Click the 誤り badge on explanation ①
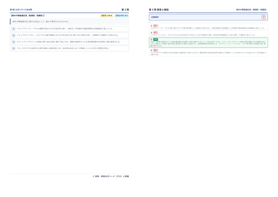Viewport: 278px width, 197px height. (x=156, y=26)
